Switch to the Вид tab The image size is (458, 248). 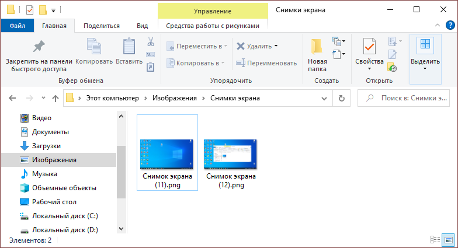(143, 26)
